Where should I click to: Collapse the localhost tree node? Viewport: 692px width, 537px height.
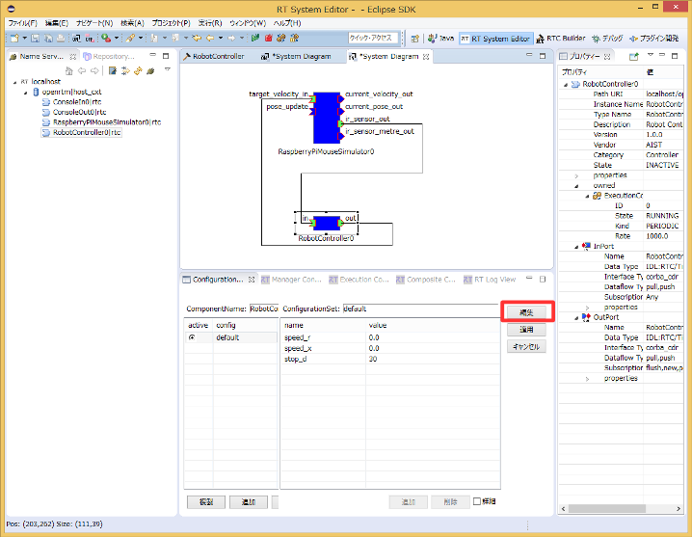click(x=13, y=82)
